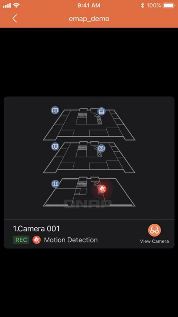Tap the middle floor plan outline

[89, 157]
